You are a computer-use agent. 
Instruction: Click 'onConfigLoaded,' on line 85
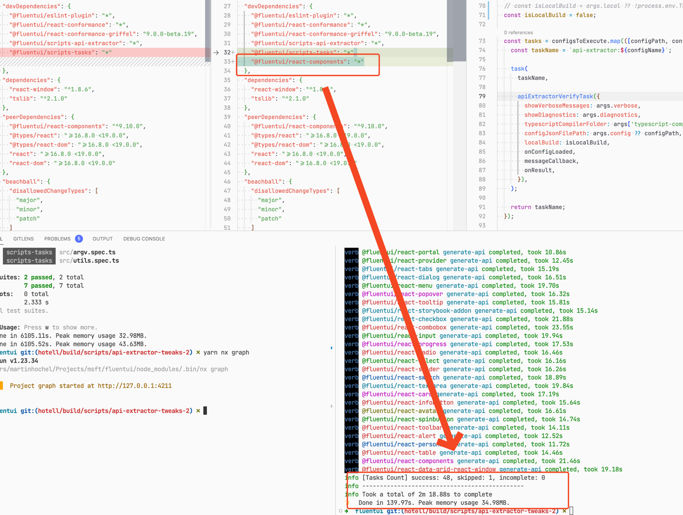(550, 152)
